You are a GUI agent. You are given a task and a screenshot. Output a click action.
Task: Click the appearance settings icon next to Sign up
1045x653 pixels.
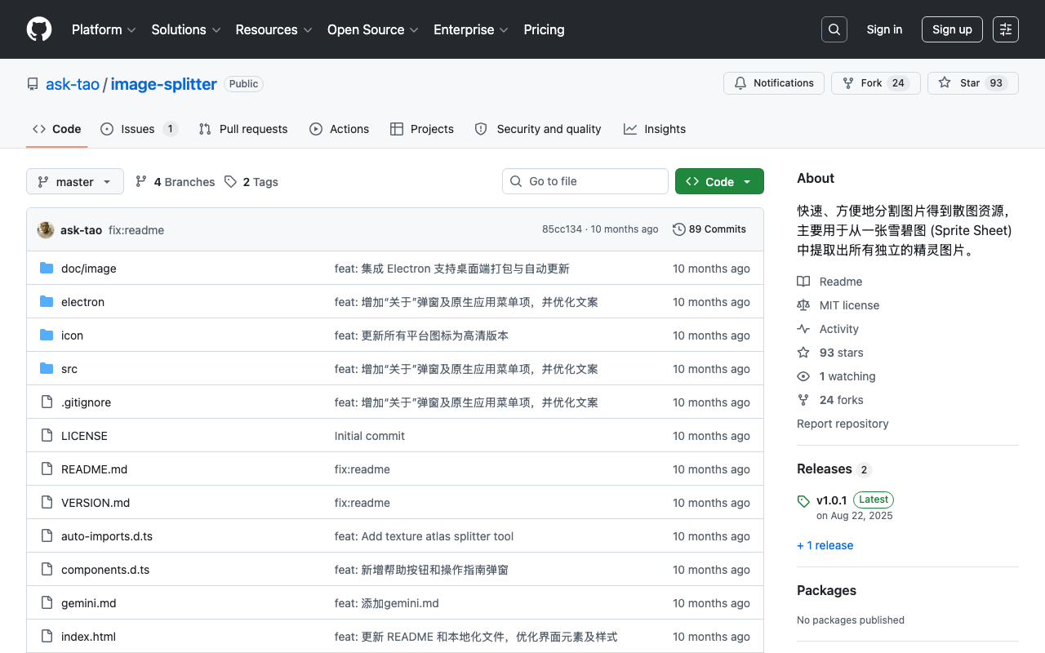click(x=1006, y=29)
